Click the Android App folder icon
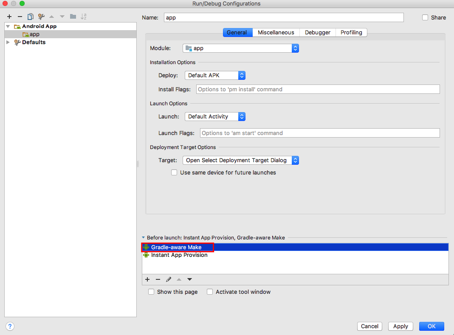Screen dimensions: 454x335 [x=17, y=26]
